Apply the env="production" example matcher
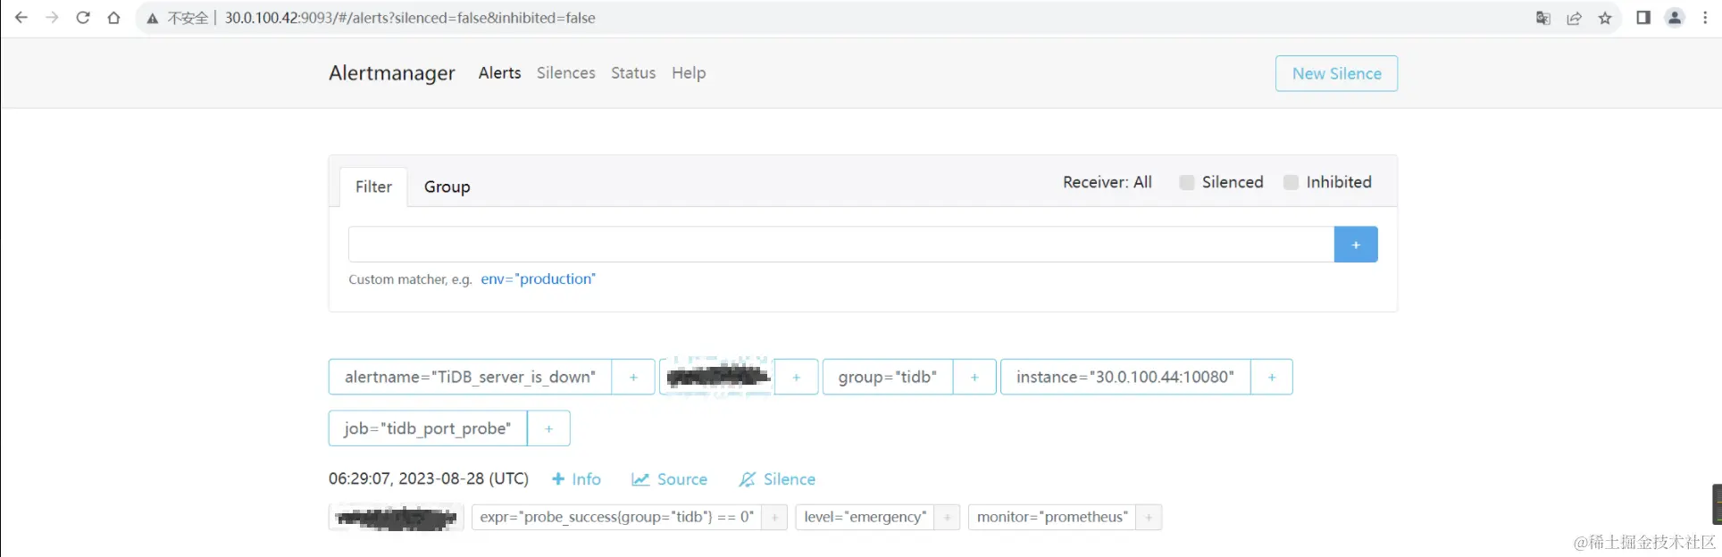This screenshot has width=1722, height=557. (x=538, y=279)
